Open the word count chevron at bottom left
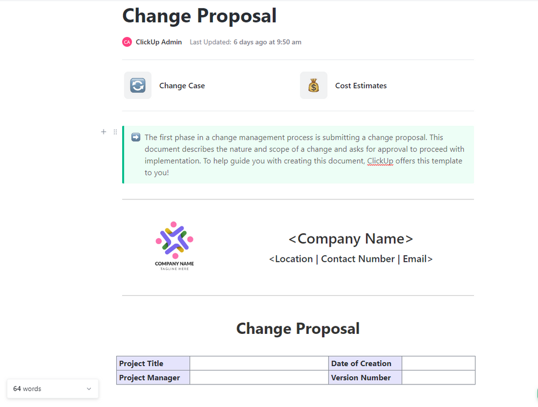Viewport: 538px width, 407px height. tap(88, 388)
